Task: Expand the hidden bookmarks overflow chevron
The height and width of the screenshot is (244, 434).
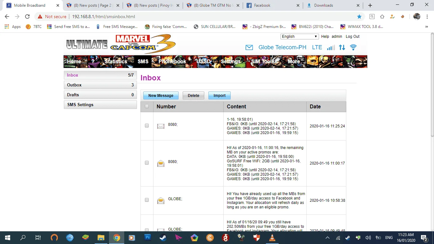Action: [427, 27]
